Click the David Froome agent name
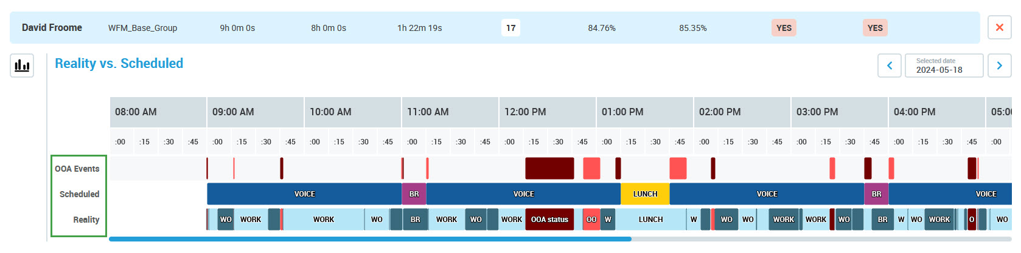The width and height of the screenshot is (1021, 253). coord(52,28)
